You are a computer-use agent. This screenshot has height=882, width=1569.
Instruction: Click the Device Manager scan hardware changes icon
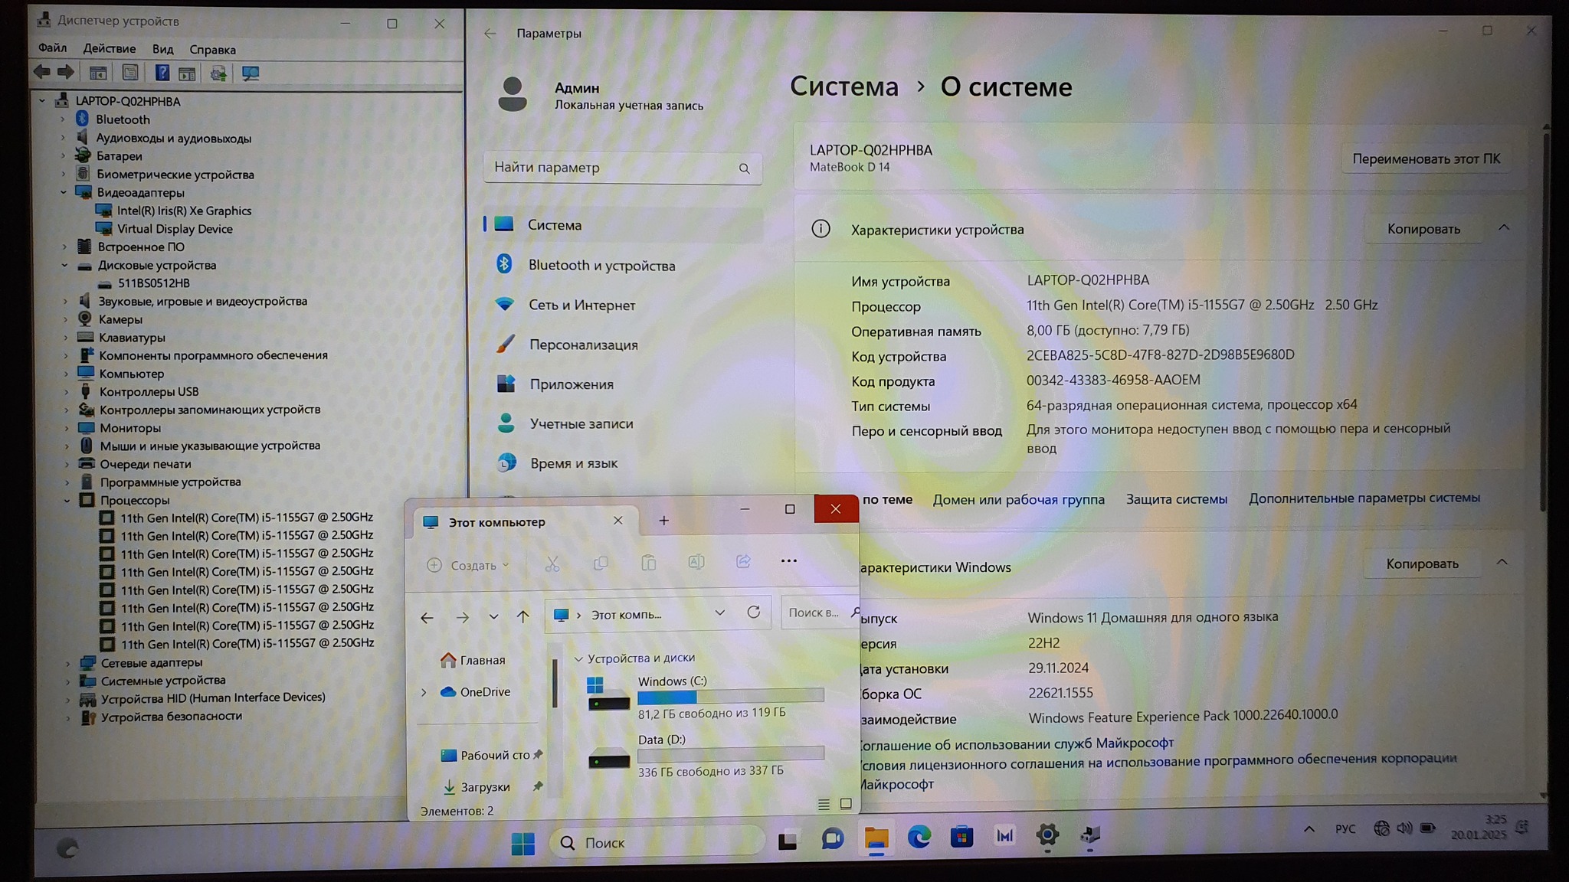[x=251, y=73]
